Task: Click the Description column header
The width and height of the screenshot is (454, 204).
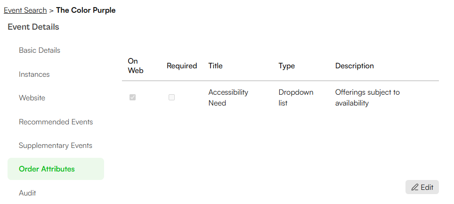Action: coord(355,66)
